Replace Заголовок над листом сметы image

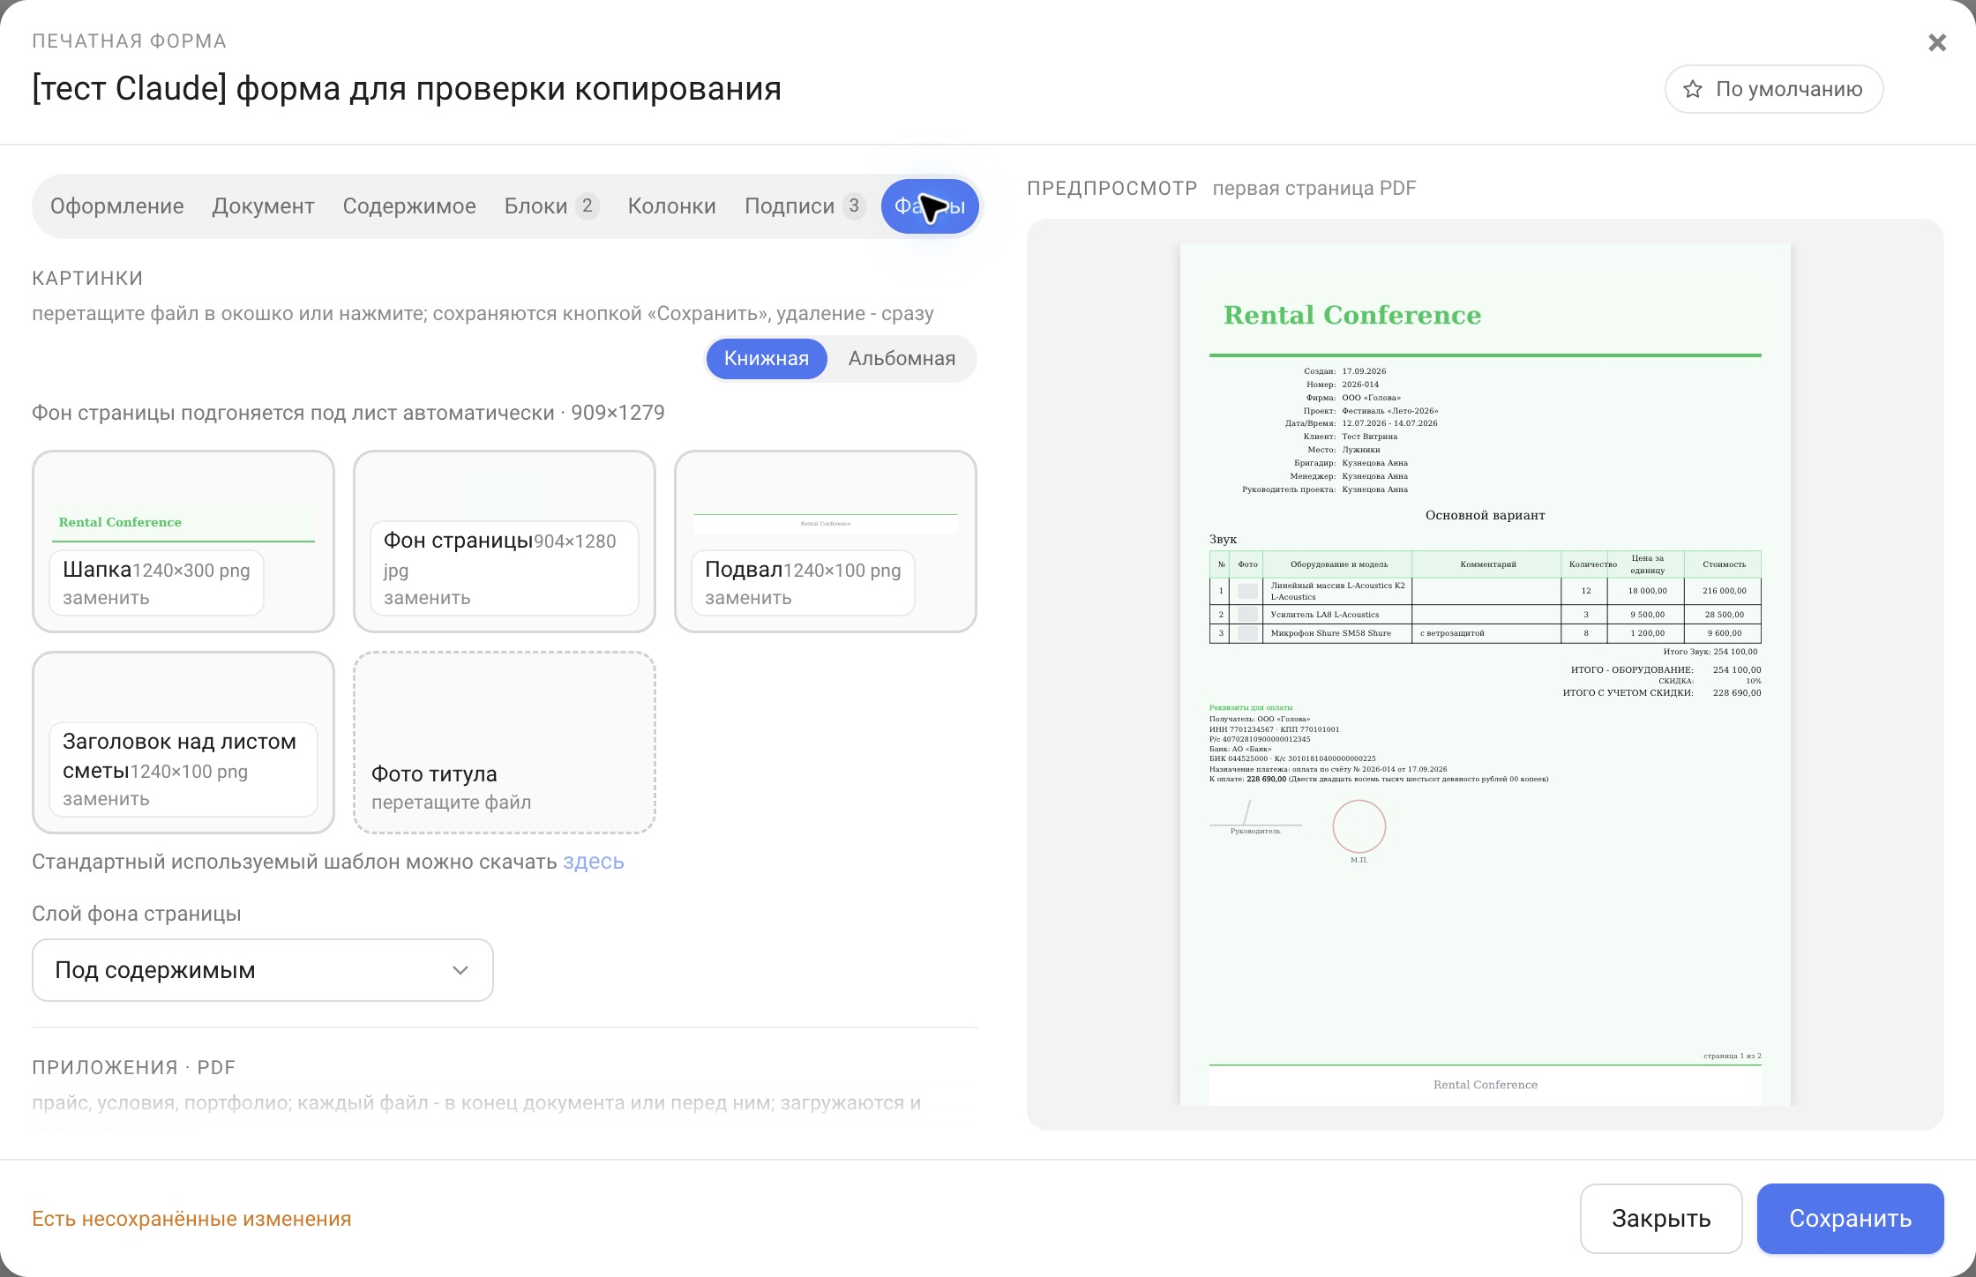[x=106, y=799]
